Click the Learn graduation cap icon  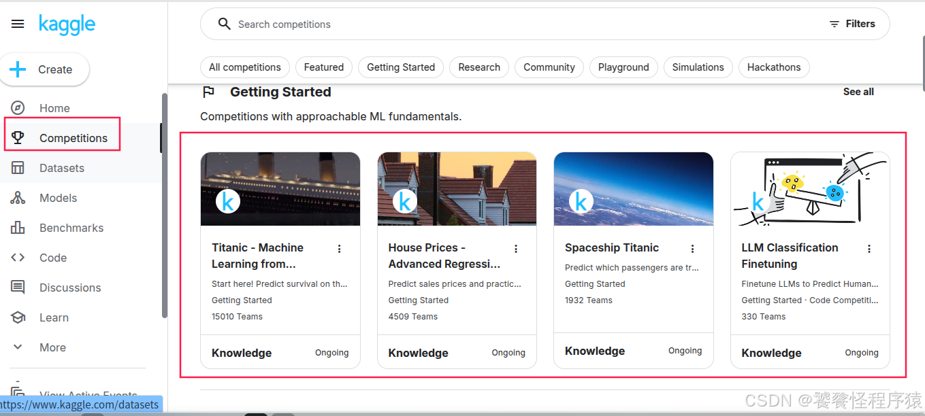click(x=18, y=317)
